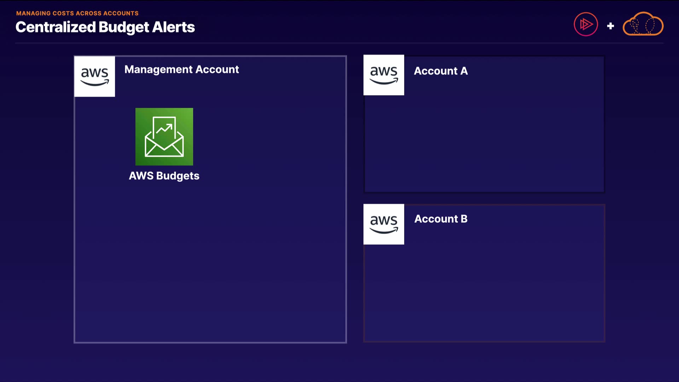Select the Account A heading
Image resolution: width=679 pixels, height=382 pixels.
[441, 71]
